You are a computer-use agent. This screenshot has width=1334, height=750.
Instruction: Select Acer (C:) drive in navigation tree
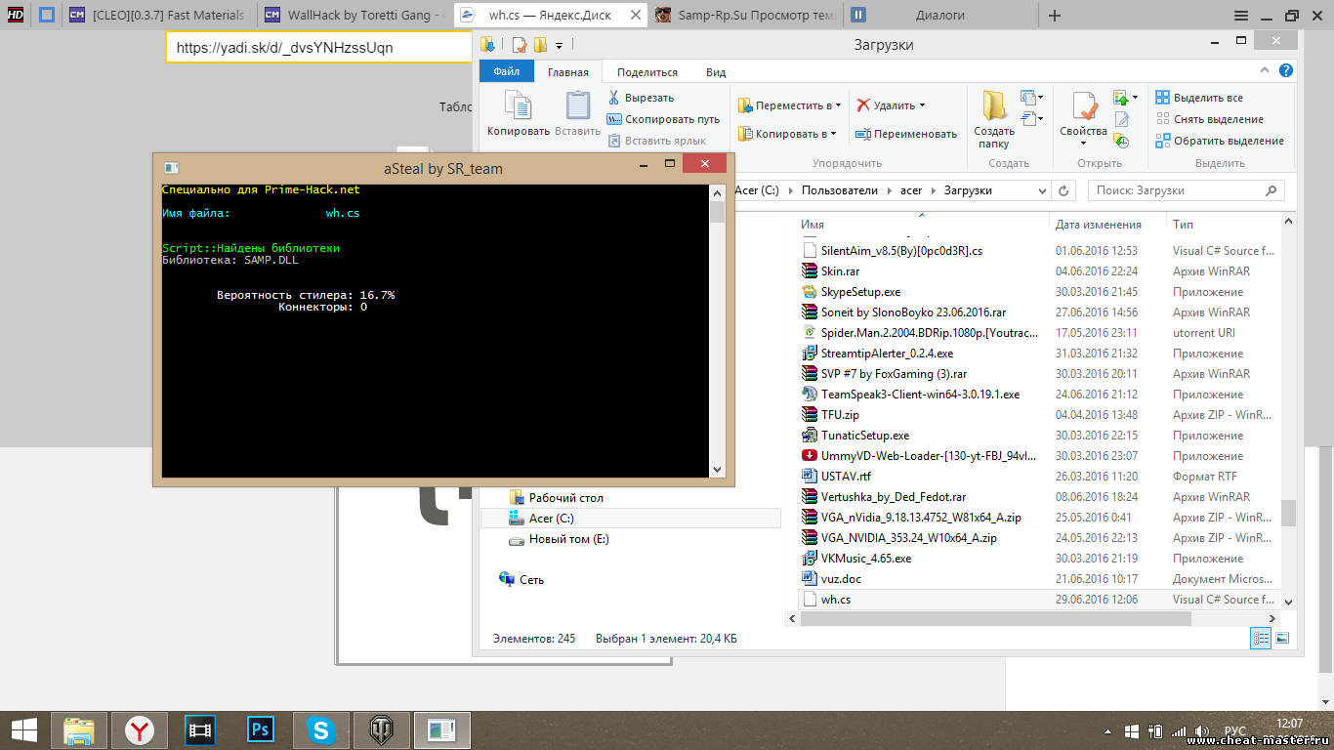coord(551,519)
